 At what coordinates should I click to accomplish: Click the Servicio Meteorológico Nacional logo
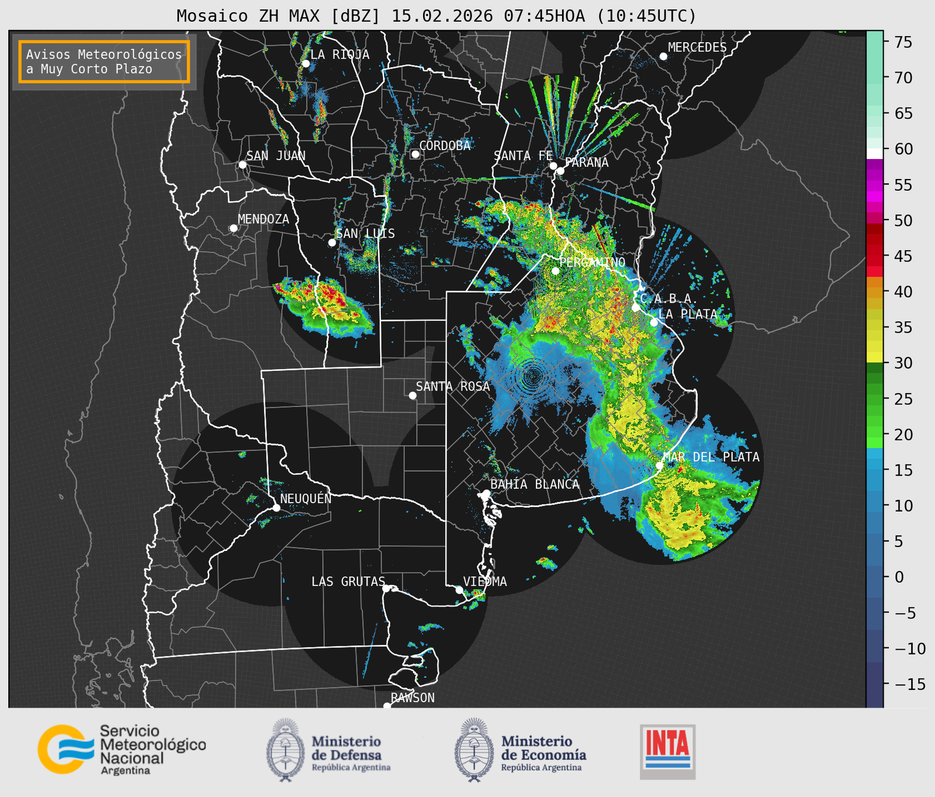(122, 749)
